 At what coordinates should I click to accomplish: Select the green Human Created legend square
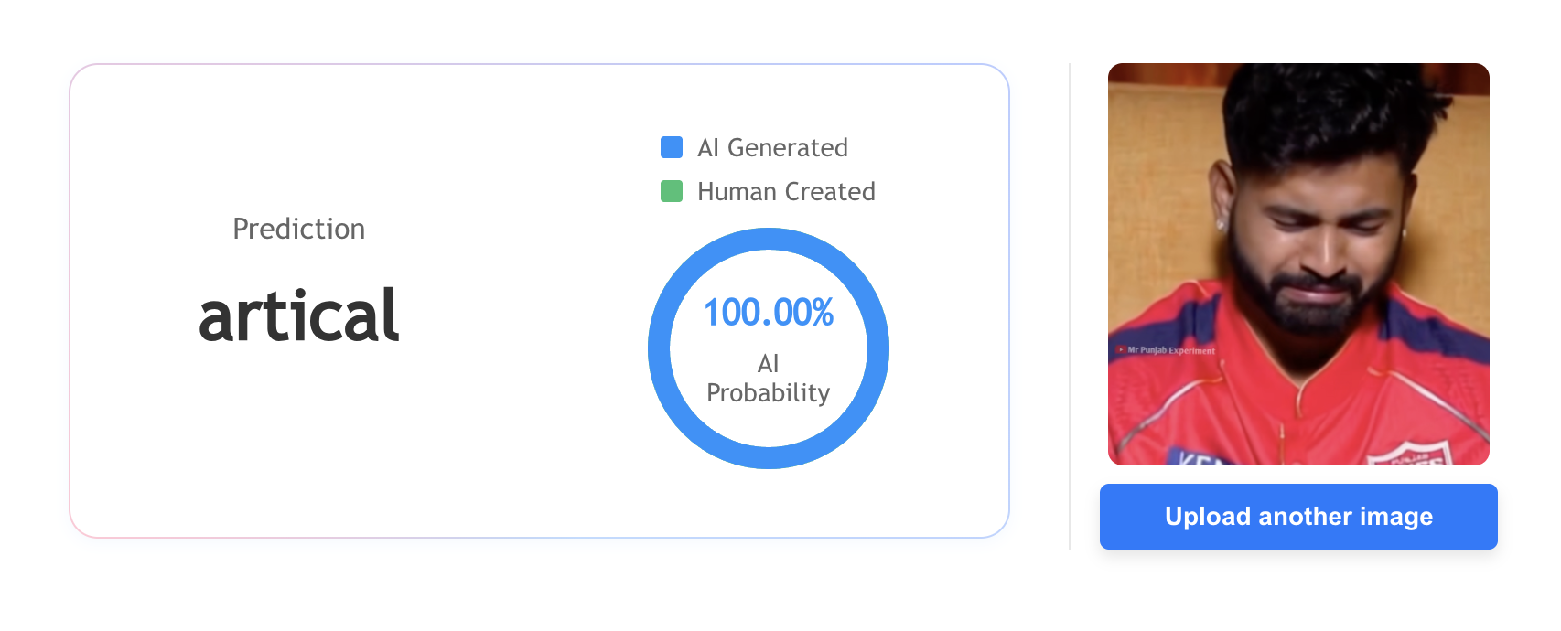click(x=672, y=191)
